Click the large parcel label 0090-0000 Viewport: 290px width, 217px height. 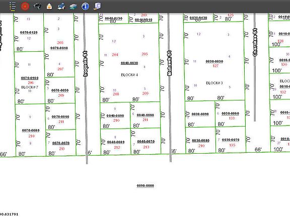point(145,186)
